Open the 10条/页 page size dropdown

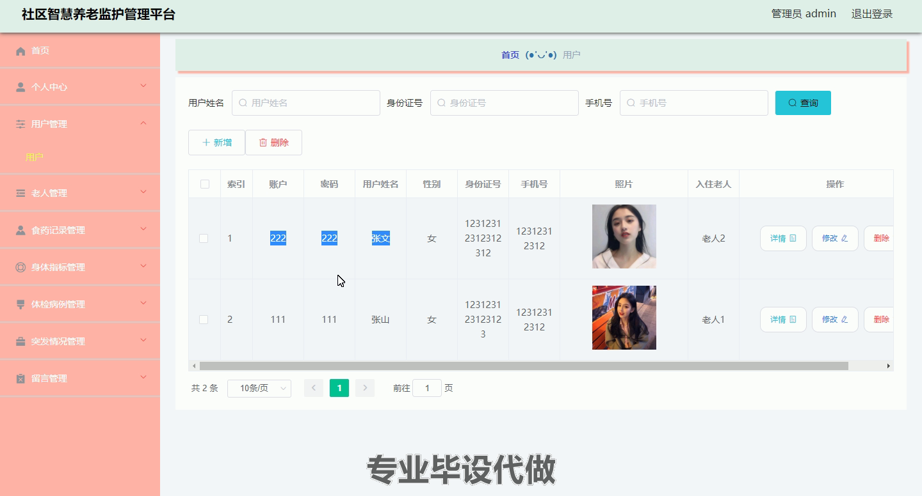259,388
